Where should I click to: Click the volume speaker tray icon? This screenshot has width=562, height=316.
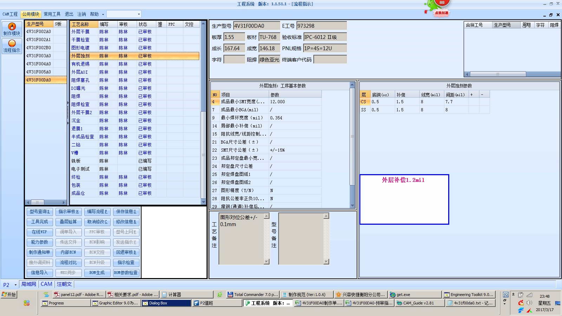(529, 303)
